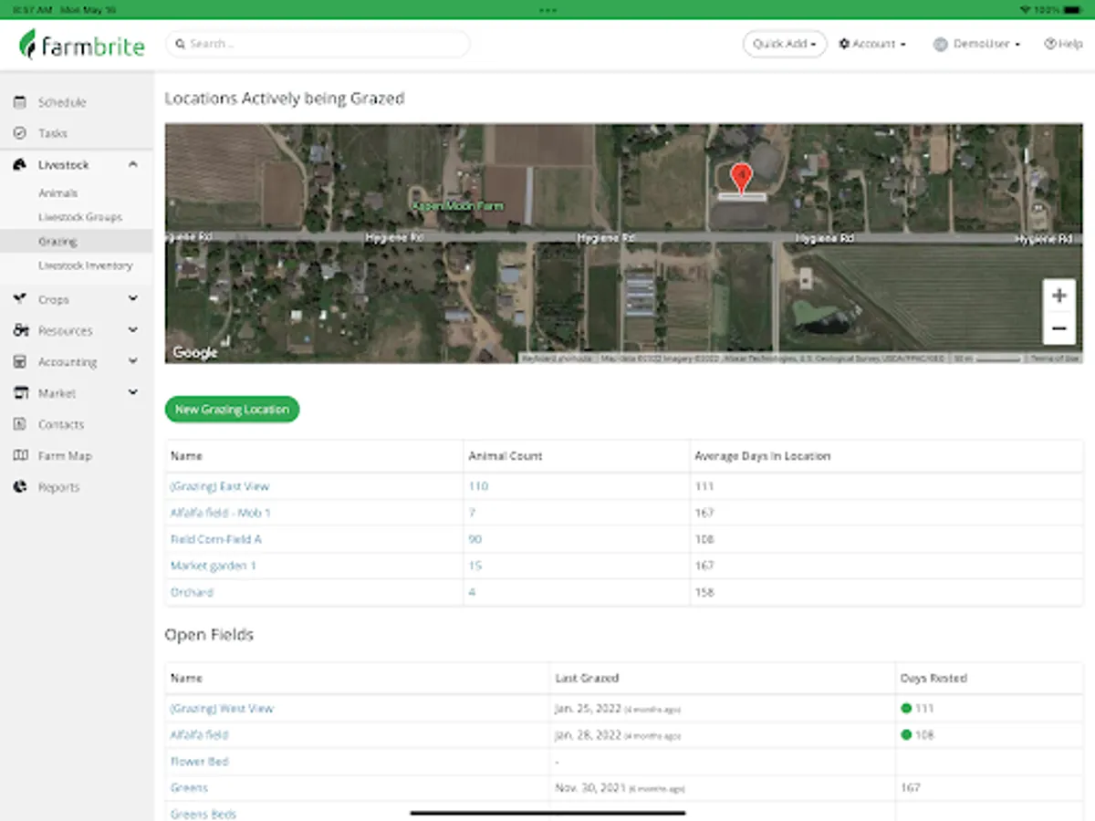Click the Reports pie chart icon
Viewport: 1095px width, 821px height.
coord(19,487)
